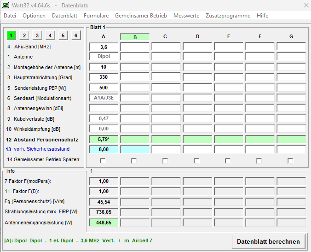Tick Gemeinsamer Betrieb checkbox for column E
Viewport: 311px width, 252px height.
[228, 161]
